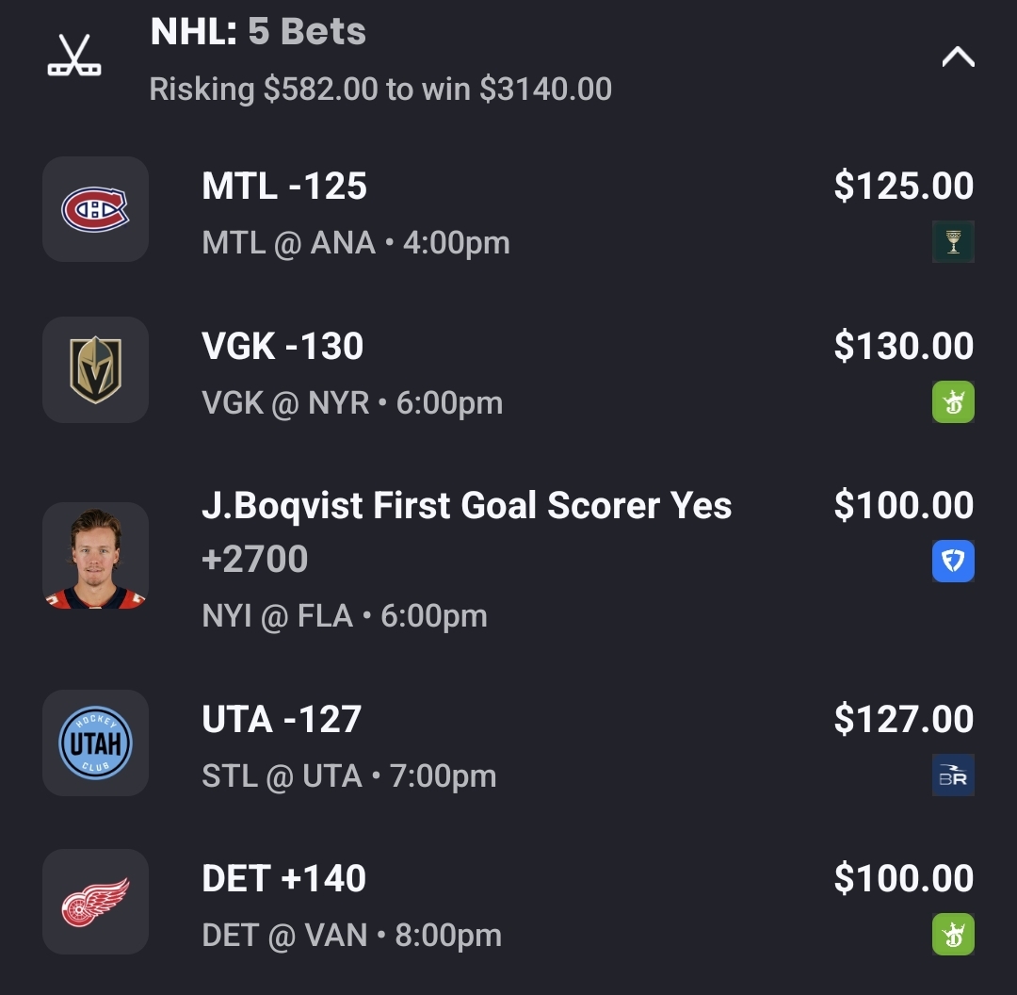Image resolution: width=1017 pixels, height=995 pixels.
Task: Click the $127.00 stake amount
Action: [903, 720]
